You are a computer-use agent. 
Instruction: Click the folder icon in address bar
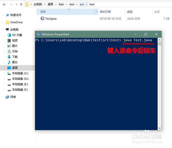(27, 5)
